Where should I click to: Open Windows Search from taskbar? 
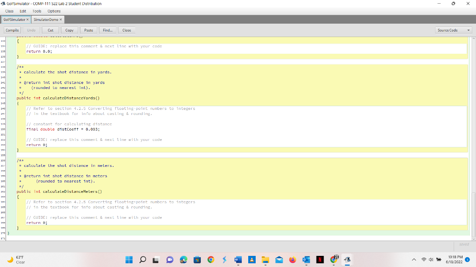[143, 260]
